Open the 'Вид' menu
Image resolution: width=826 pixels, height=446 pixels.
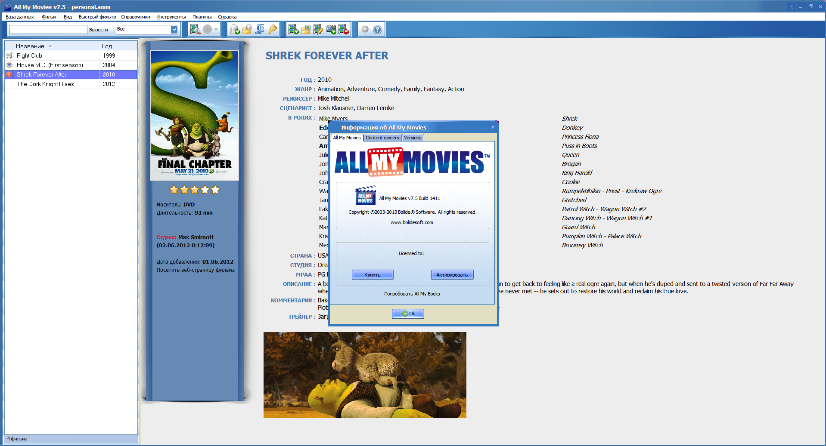pos(68,17)
